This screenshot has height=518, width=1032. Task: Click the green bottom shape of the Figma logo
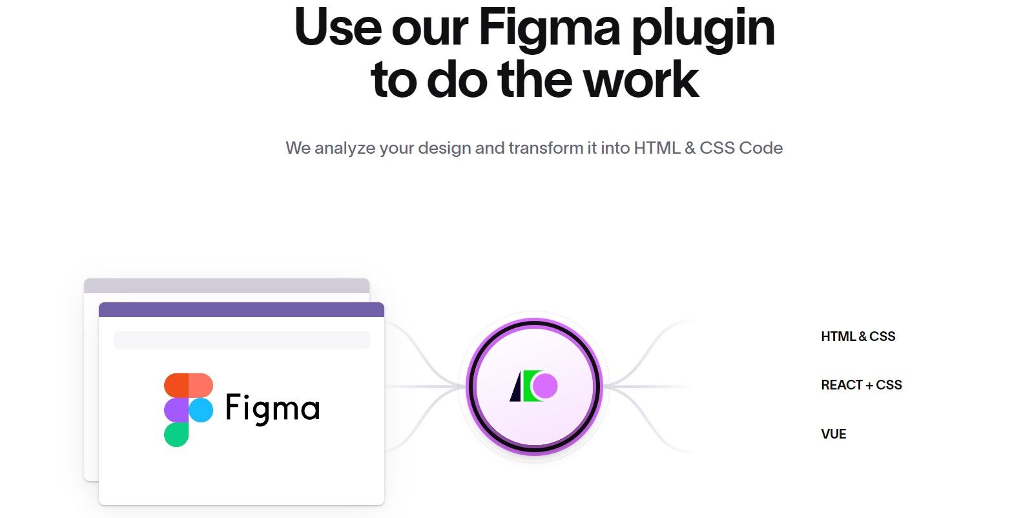click(176, 435)
